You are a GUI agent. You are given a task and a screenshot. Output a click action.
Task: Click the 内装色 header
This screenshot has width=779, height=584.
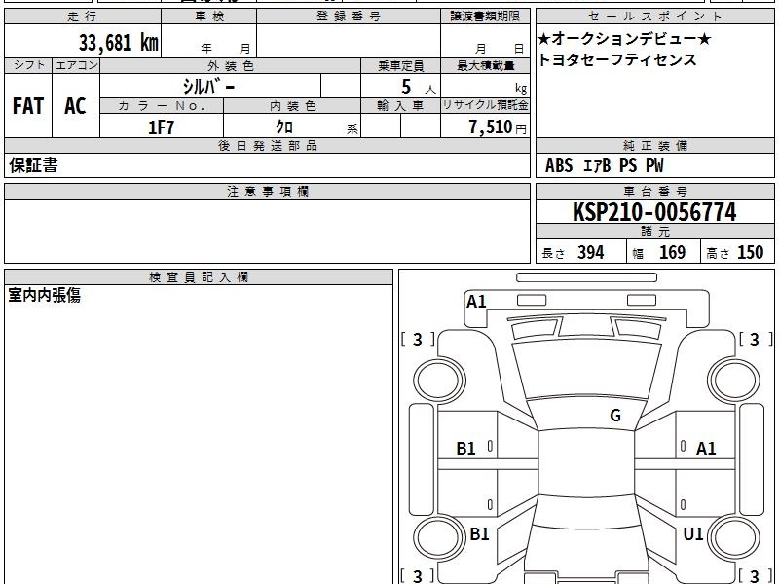point(292,106)
